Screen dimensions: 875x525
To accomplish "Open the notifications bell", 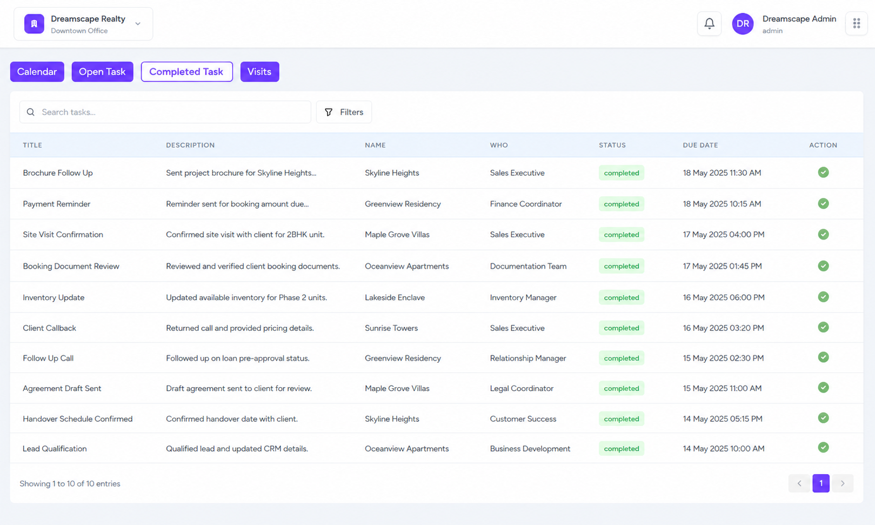I will click(x=709, y=24).
